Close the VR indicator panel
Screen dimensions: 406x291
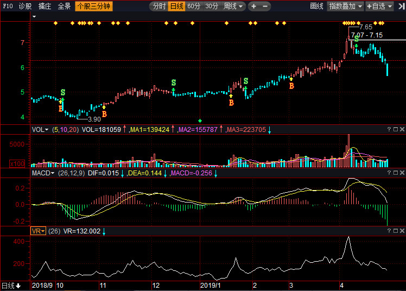[402, 231]
